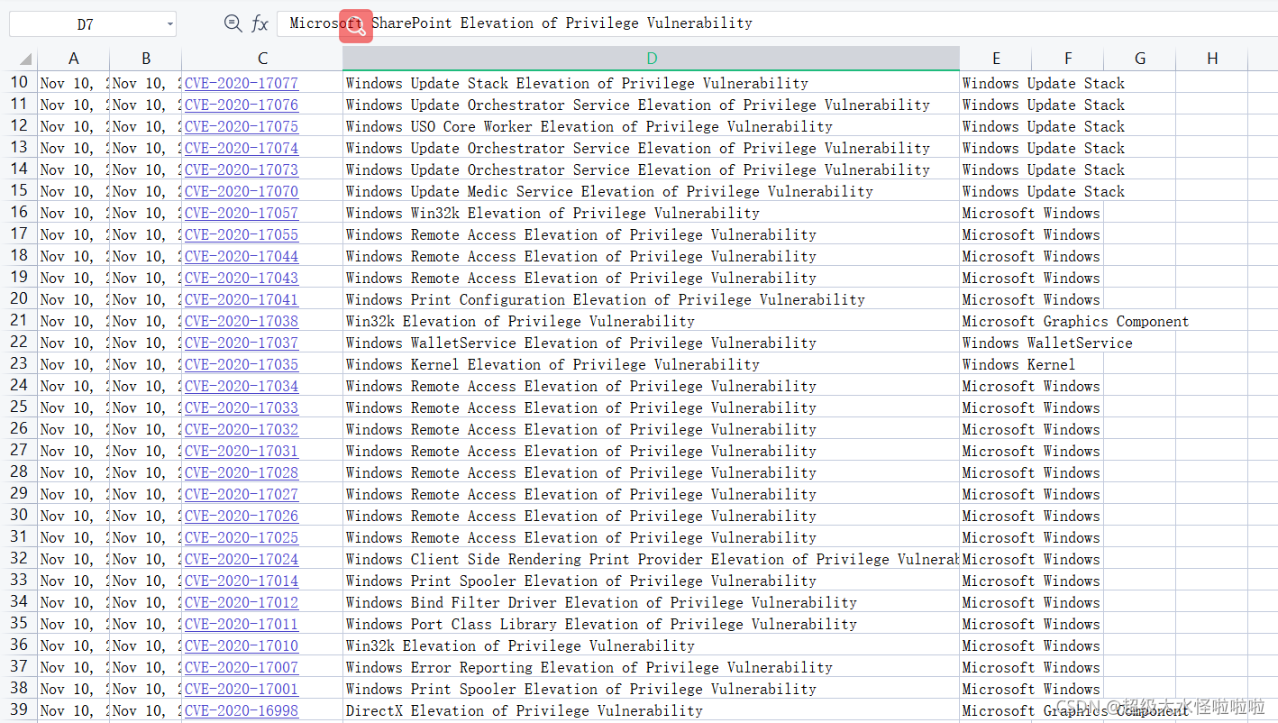This screenshot has height=723, width=1278.
Task: Select column F header
Action: (1068, 59)
